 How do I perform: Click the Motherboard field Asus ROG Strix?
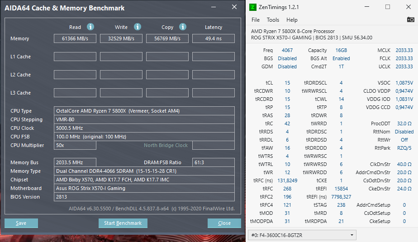pos(144,188)
